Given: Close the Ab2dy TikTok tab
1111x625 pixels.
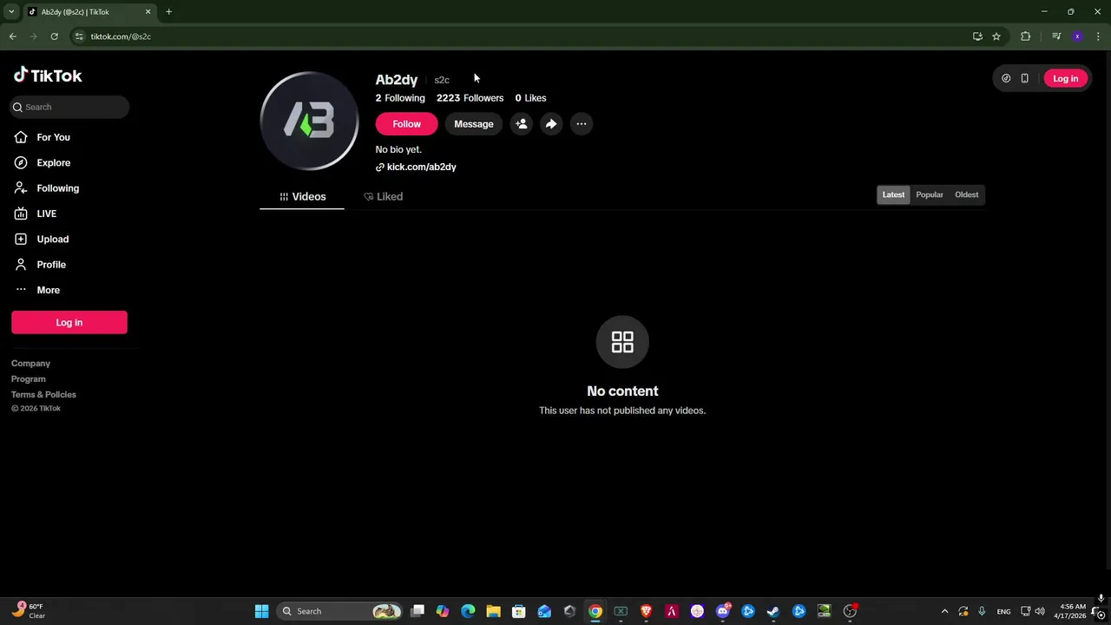Looking at the screenshot, I should [148, 12].
